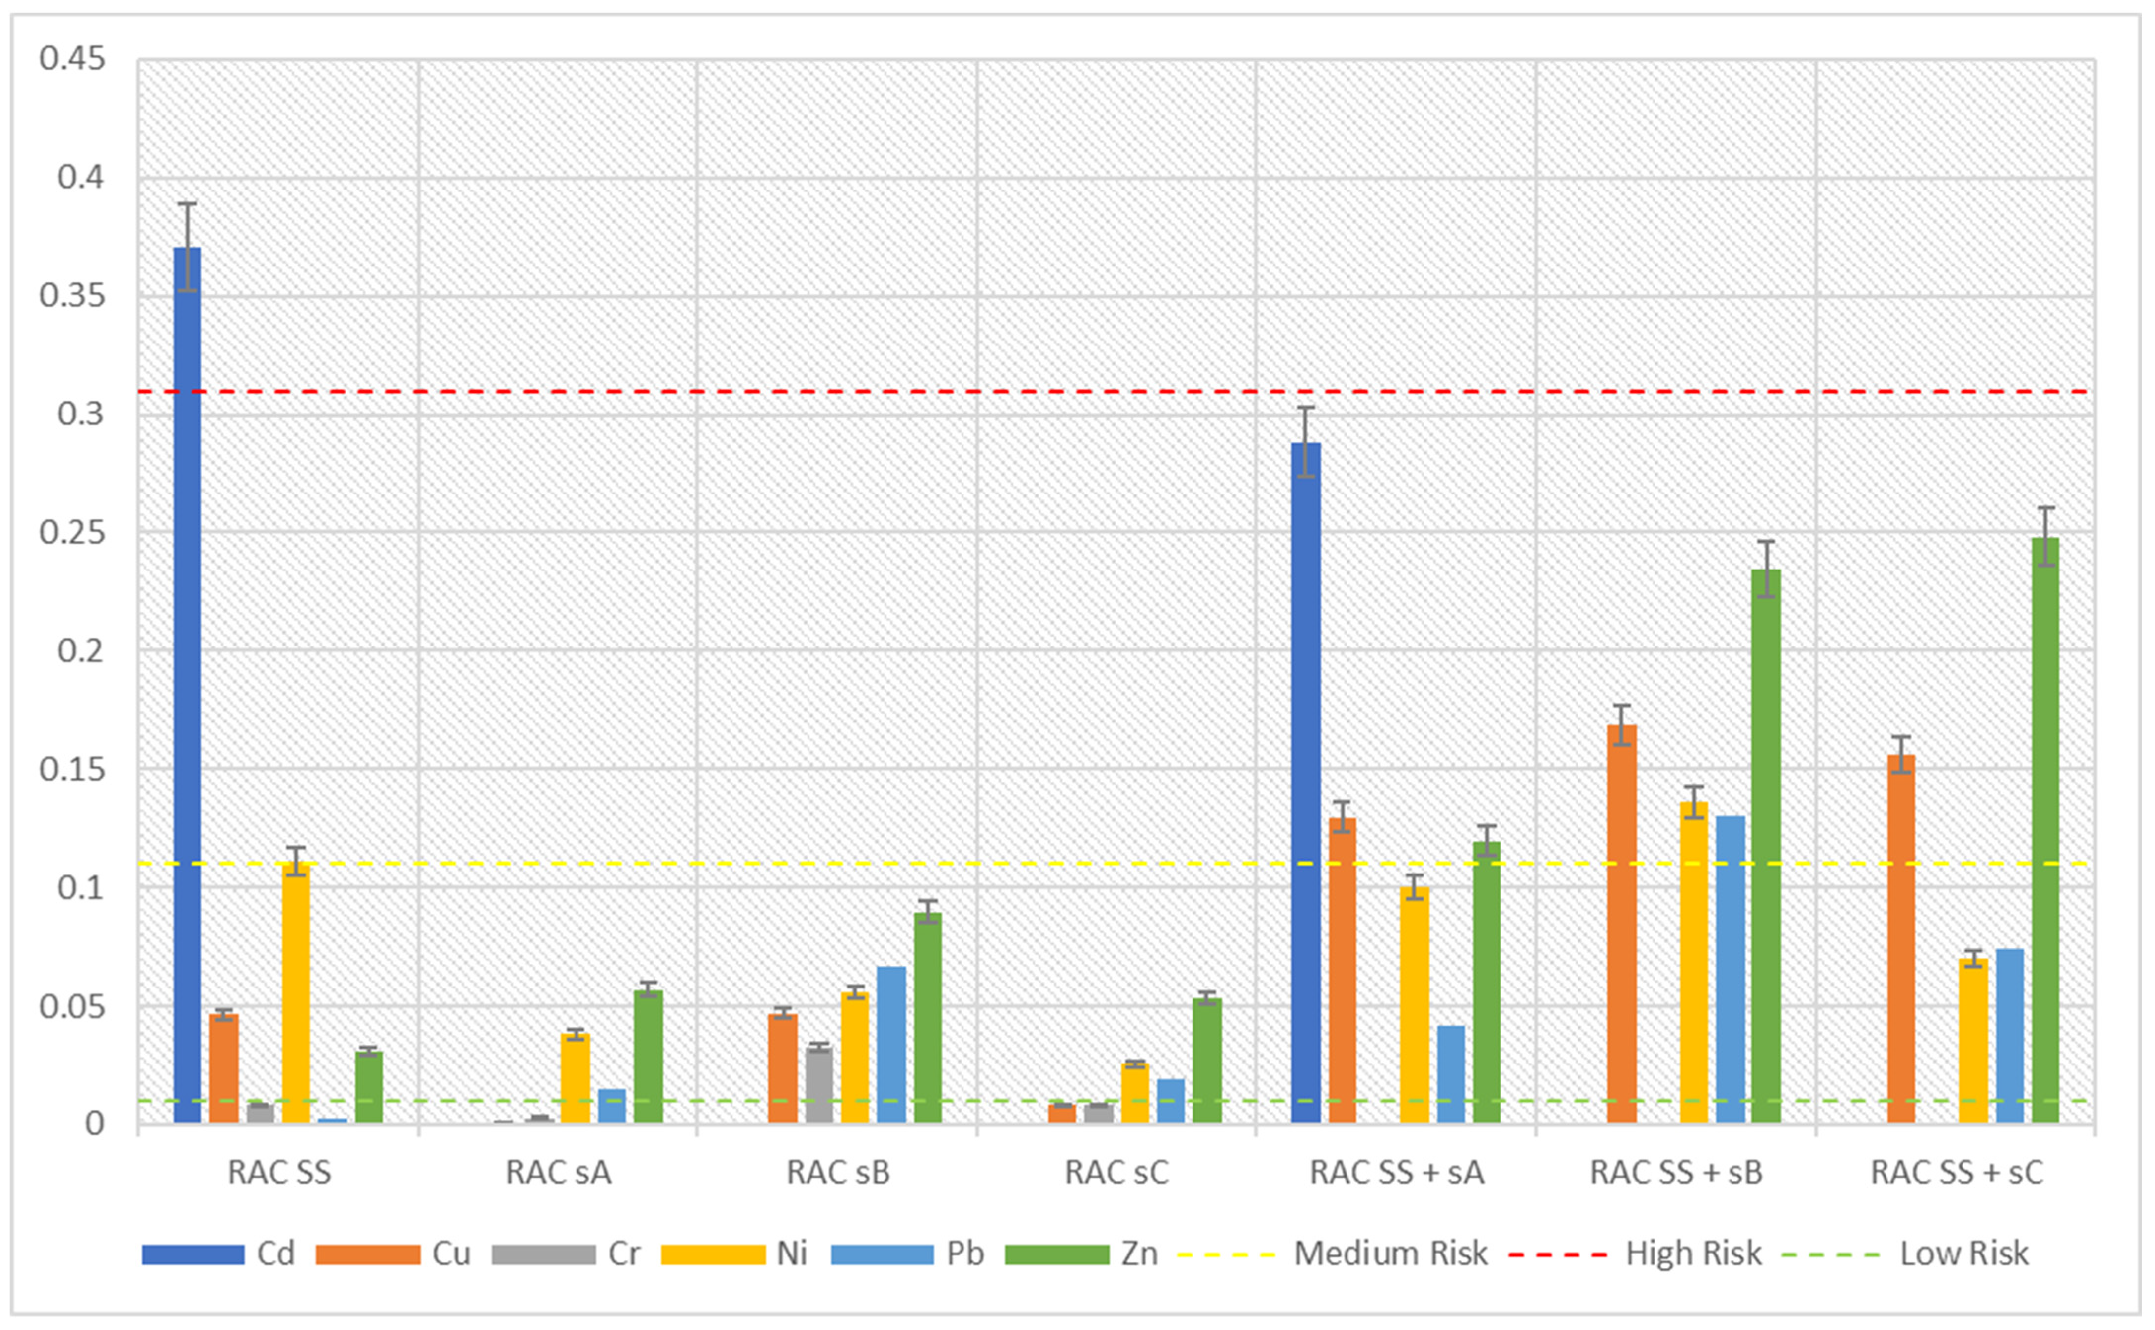Click the Cd blue legend swatch

(192, 1254)
